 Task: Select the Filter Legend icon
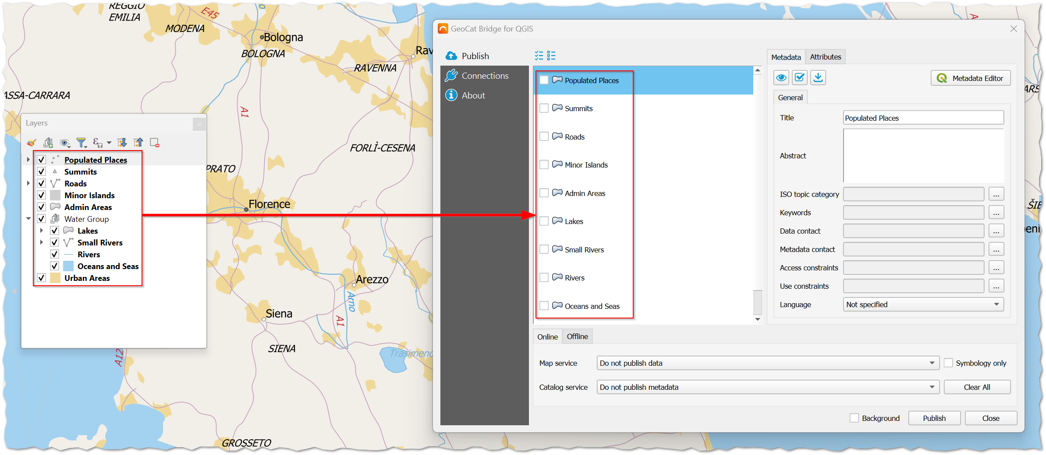pos(82,142)
